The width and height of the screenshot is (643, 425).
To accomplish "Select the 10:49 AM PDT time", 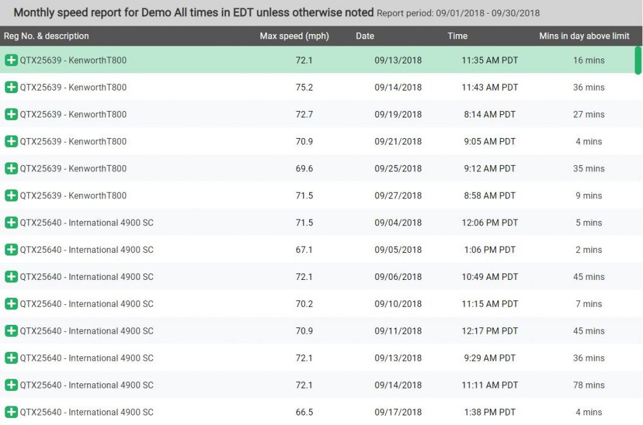I will coord(489,276).
